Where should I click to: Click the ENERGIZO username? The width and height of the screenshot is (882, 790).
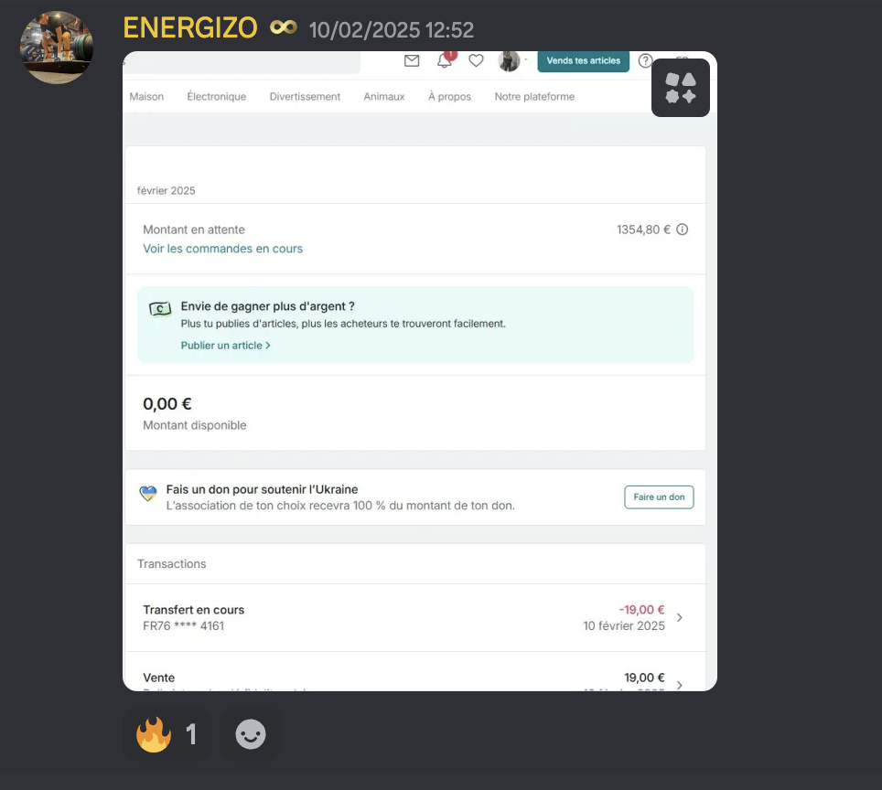click(x=189, y=28)
